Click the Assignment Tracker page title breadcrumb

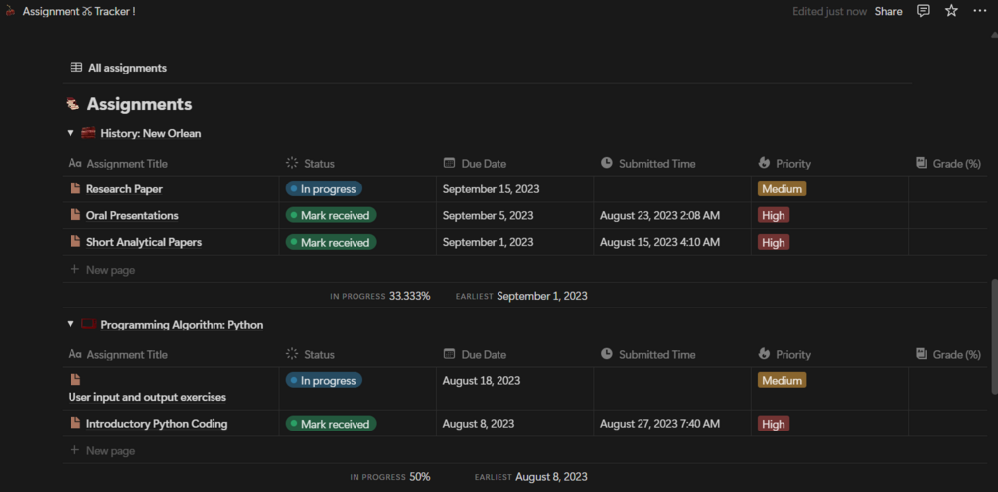(x=78, y=12)
